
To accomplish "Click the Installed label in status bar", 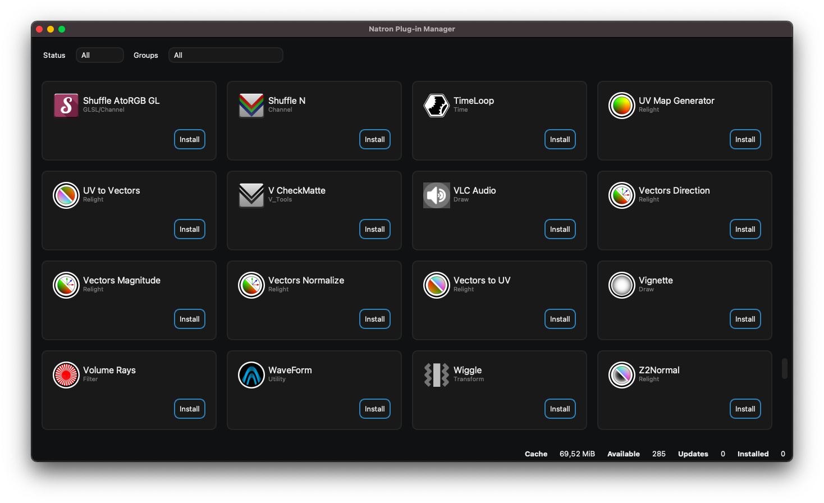I will point(753,454).
